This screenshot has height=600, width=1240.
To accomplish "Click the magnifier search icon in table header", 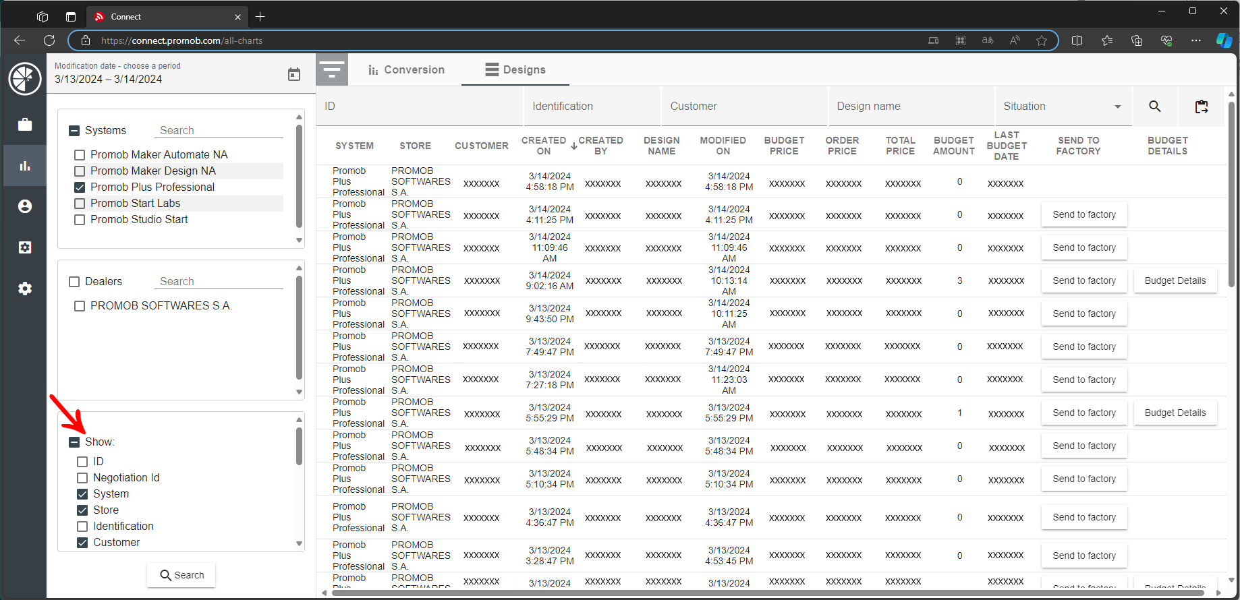I will 1155,107.
